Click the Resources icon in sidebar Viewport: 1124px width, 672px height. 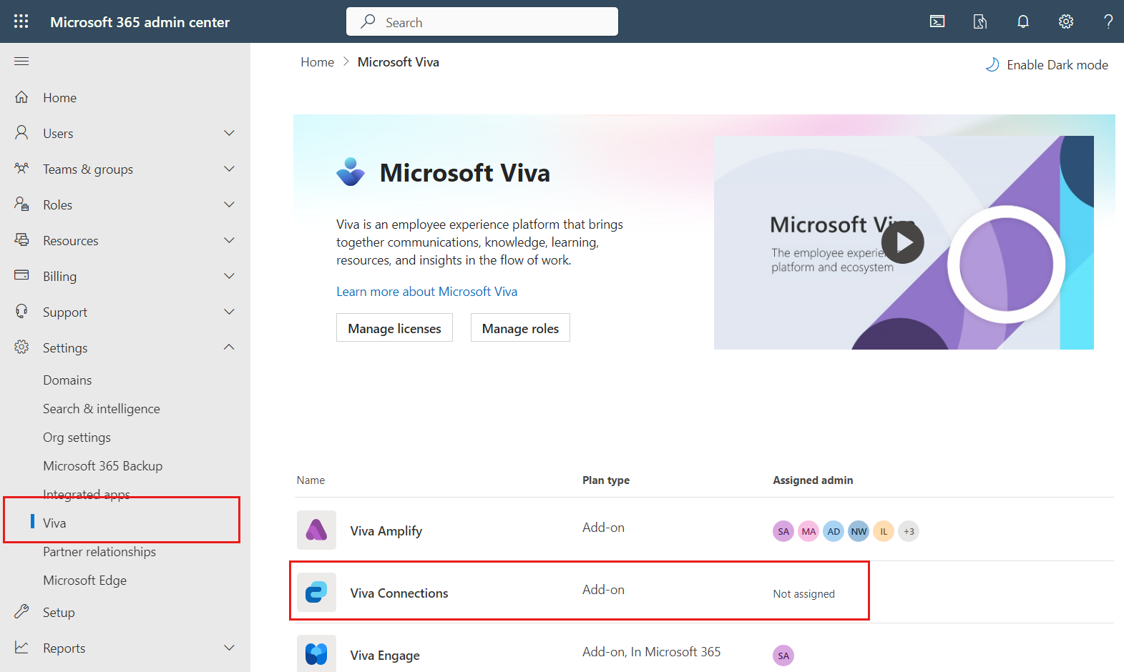pyautogui.click(x=21, y=240)
